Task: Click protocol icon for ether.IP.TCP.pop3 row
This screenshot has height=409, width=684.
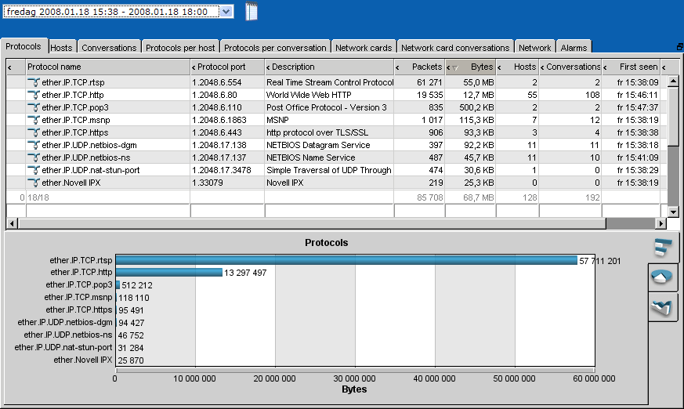Action: (34, 107)
